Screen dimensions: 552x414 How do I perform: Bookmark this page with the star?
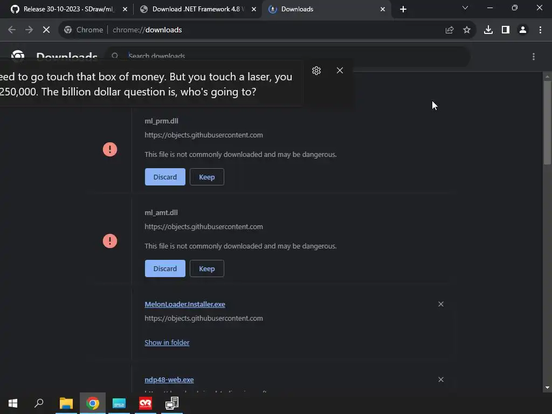coord(467,30)
